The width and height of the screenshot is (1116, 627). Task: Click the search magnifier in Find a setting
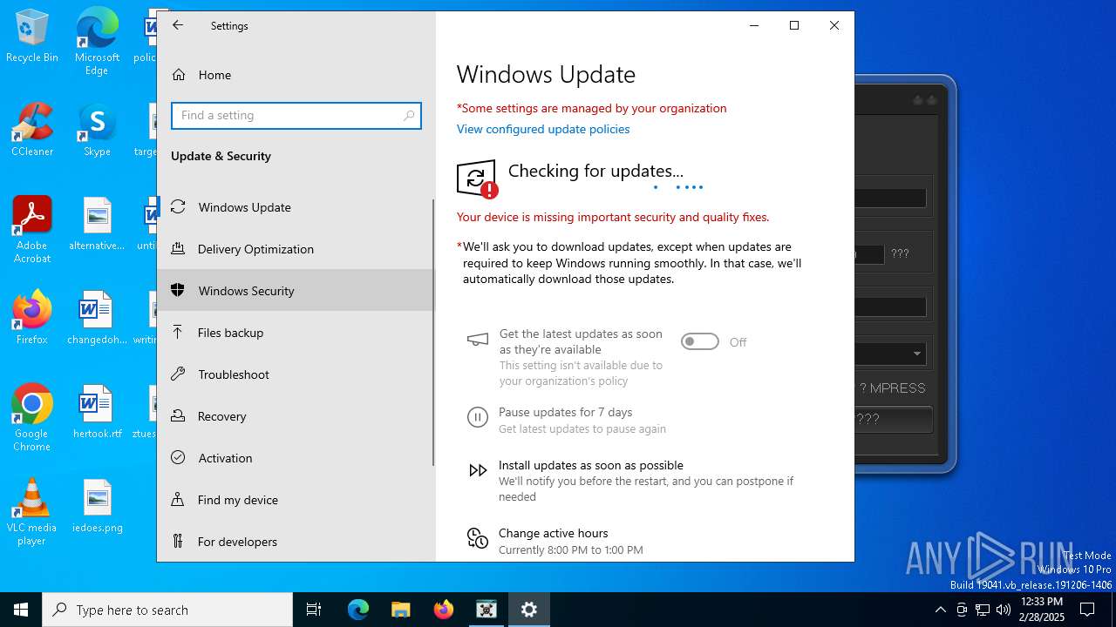pyautogui.click(x=409, y=115)
